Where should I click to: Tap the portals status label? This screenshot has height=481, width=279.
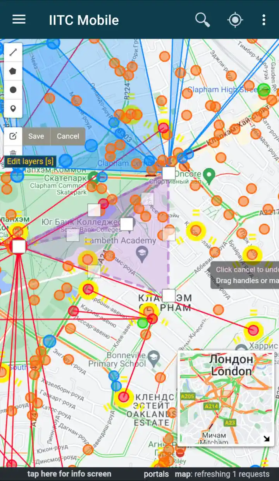[x=156, y=474]
